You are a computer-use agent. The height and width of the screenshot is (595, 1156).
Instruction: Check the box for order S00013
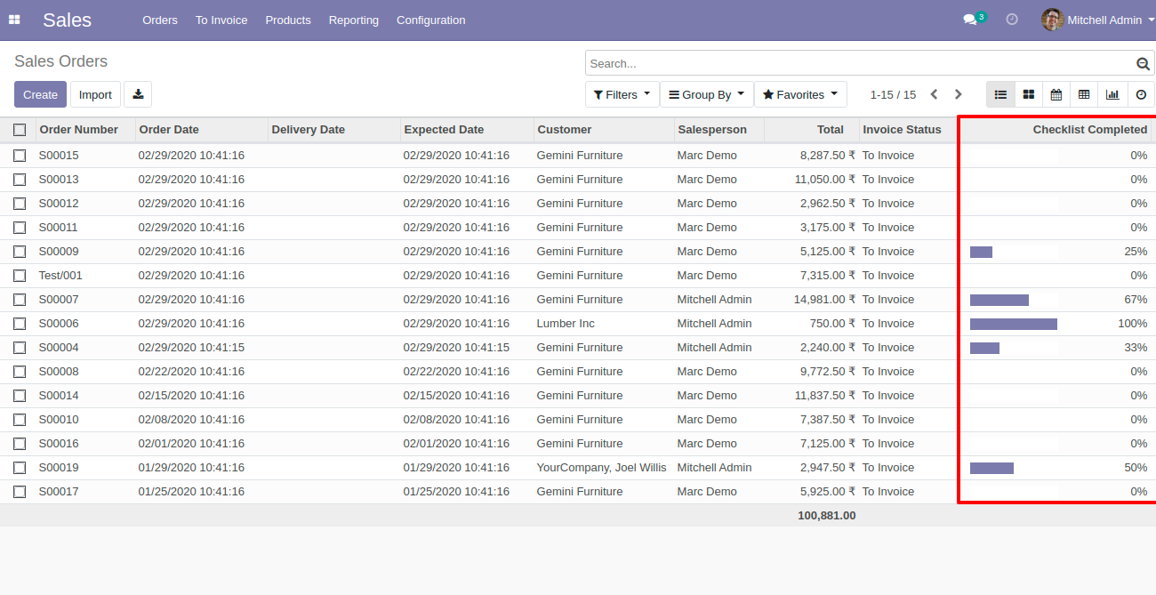tap(20, 180)
